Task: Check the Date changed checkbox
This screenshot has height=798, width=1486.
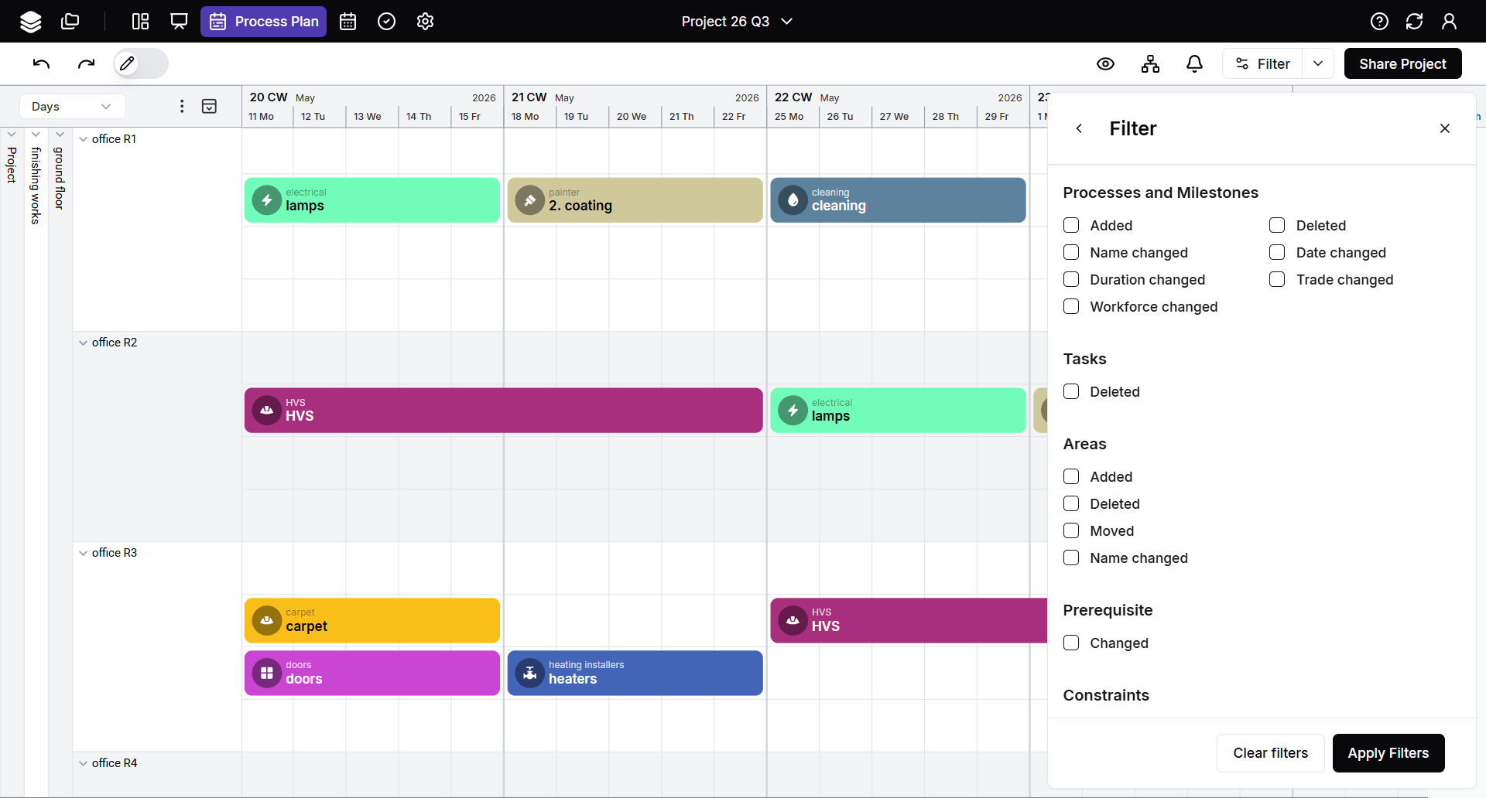Action: click(x=1277, y=253)
